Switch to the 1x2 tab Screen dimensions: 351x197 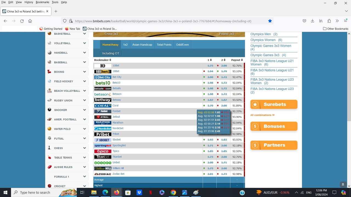point(125,45)
